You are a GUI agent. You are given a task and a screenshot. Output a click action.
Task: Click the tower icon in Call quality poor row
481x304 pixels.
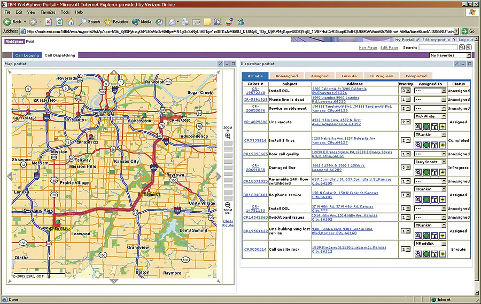tap(435, 254)
